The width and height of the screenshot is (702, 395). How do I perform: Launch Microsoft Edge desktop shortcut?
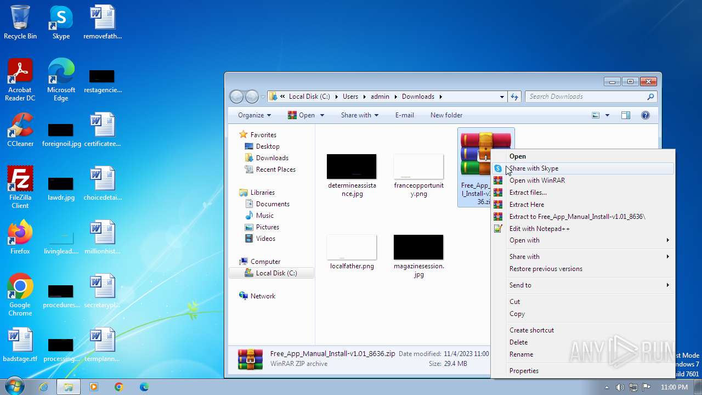pyautogui.click(x=61, y=80)
